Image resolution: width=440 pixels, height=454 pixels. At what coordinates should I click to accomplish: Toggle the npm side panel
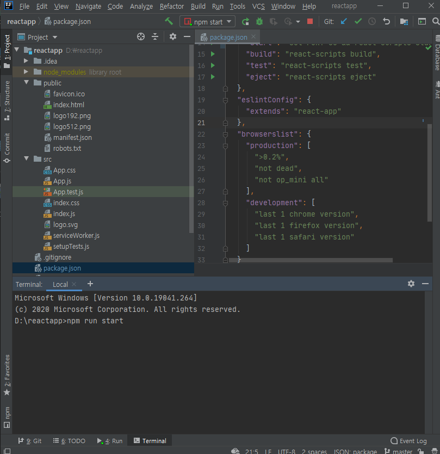[x=7, y=417]
